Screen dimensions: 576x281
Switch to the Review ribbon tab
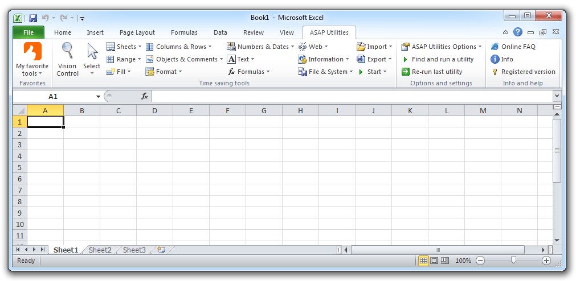(254, 32)
